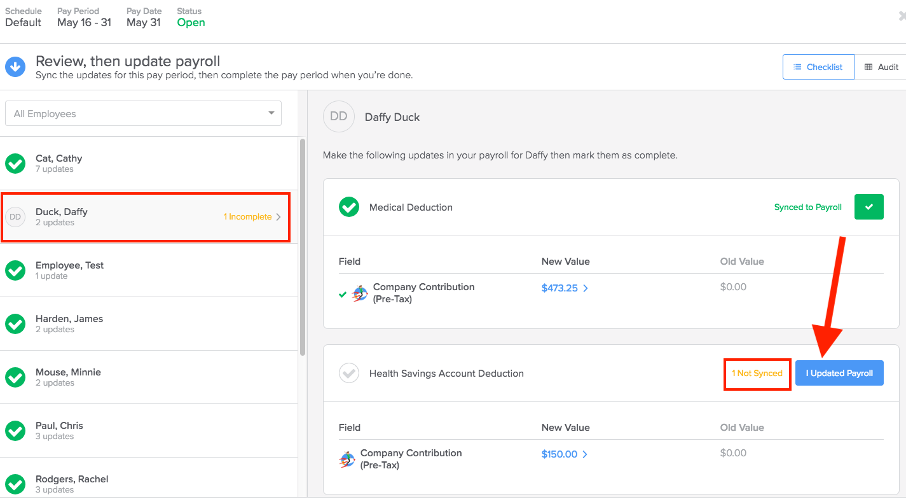Click the green check beside Cat, Cathy
Image resolution: width=906 pixels, height=504 pixels.
point(15,164)
